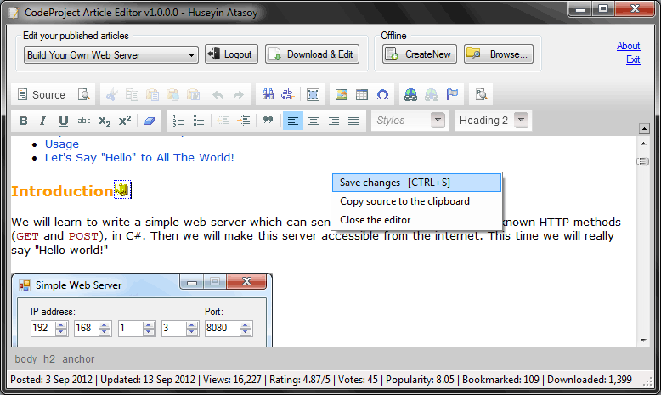Click the Redo arrow icon
Screen dimensions: 661x395
pos(238,94)
